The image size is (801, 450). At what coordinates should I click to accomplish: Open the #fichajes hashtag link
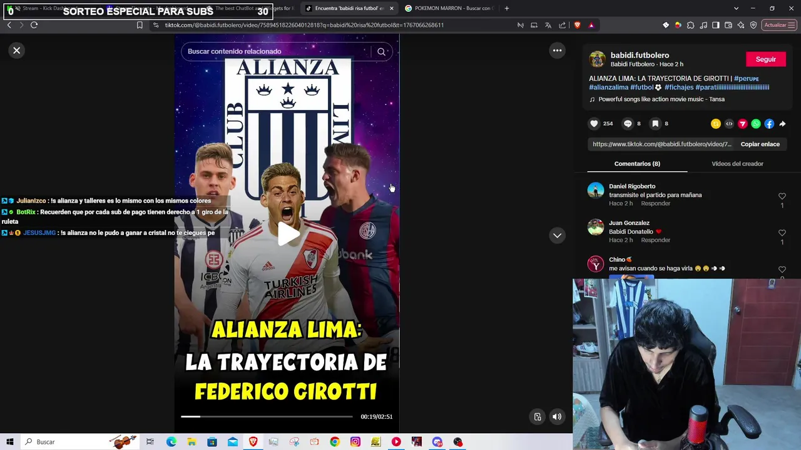[x=679, y=87]
